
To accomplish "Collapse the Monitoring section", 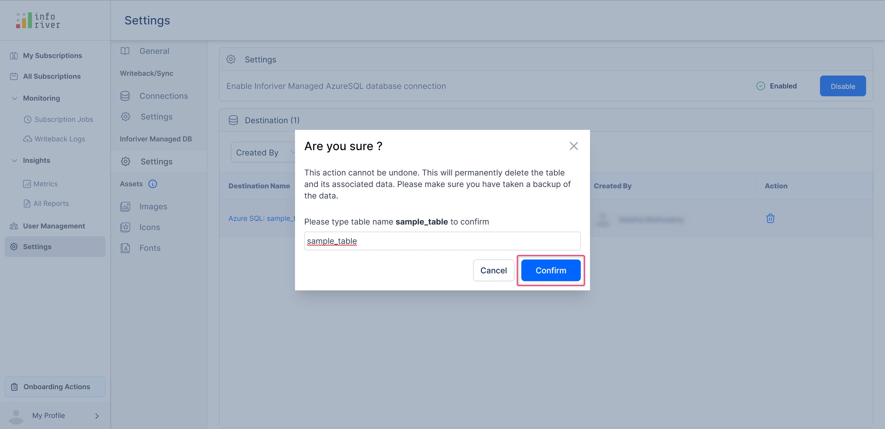I will pyautogui.click(x=15, y=98).
